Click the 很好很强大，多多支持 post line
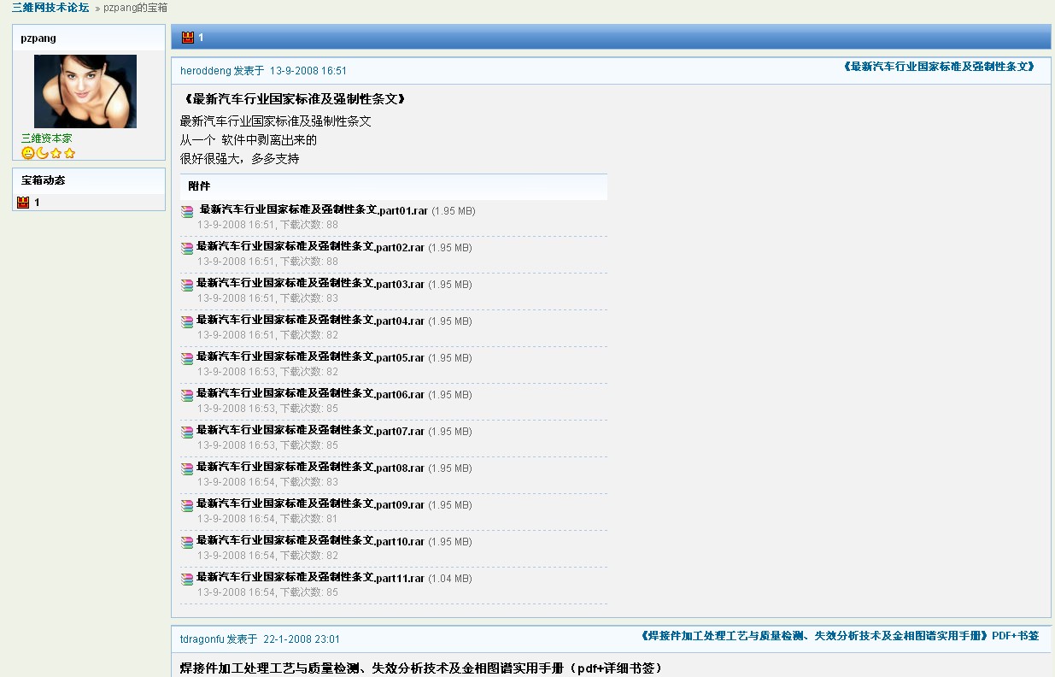 click(x=240, y=158)
